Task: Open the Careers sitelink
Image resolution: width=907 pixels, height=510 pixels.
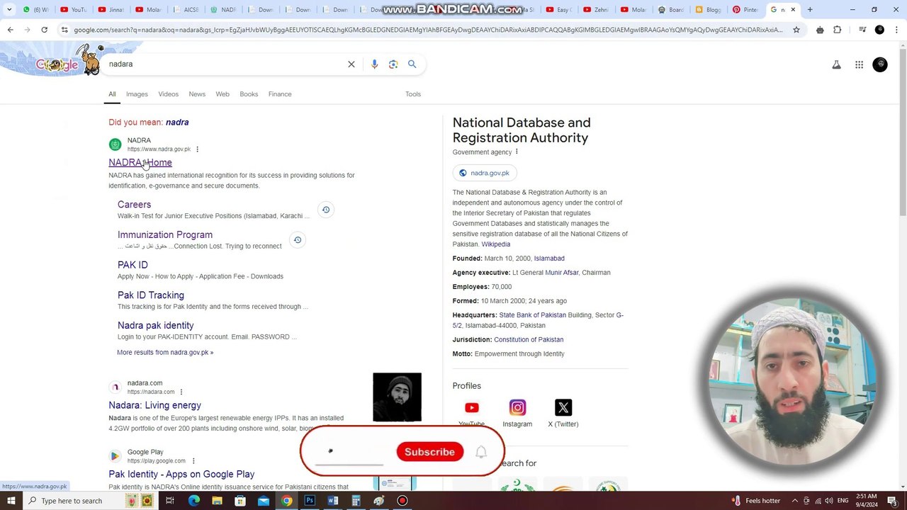Action: point(134,205)
